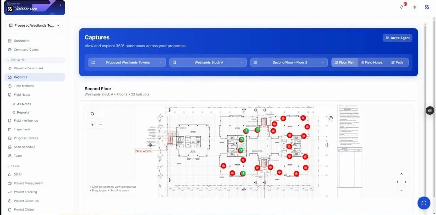The width and height of the screenshot is (436, 215).
Task: Click the Command Center globe icon
Action: click(x=10, y=50)
